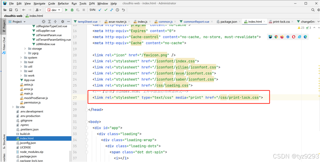Show hidden editor tabs chevron

(x=318, y=21)
